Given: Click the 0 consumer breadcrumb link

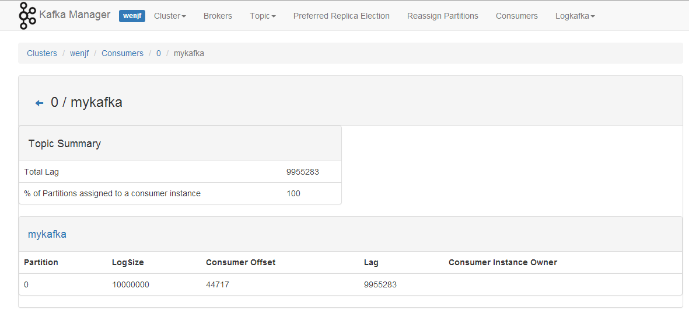Looking at the screenshot, I should [158, 53].
